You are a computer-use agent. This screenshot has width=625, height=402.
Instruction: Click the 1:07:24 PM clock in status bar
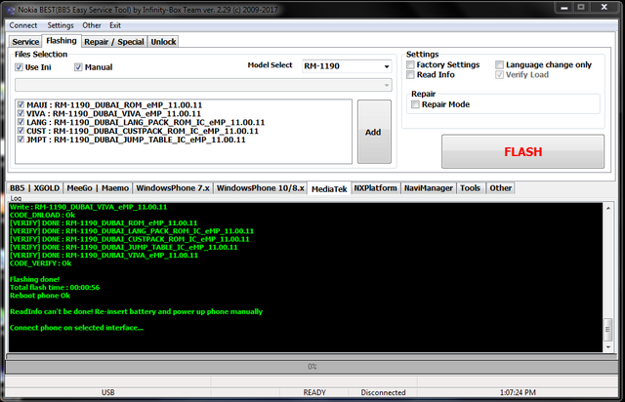tap(518, 392)
